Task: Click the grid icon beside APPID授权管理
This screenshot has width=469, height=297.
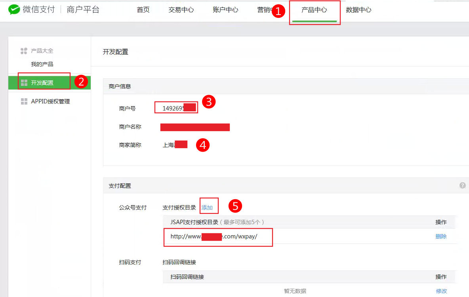Action: click(x=24, y=101)
